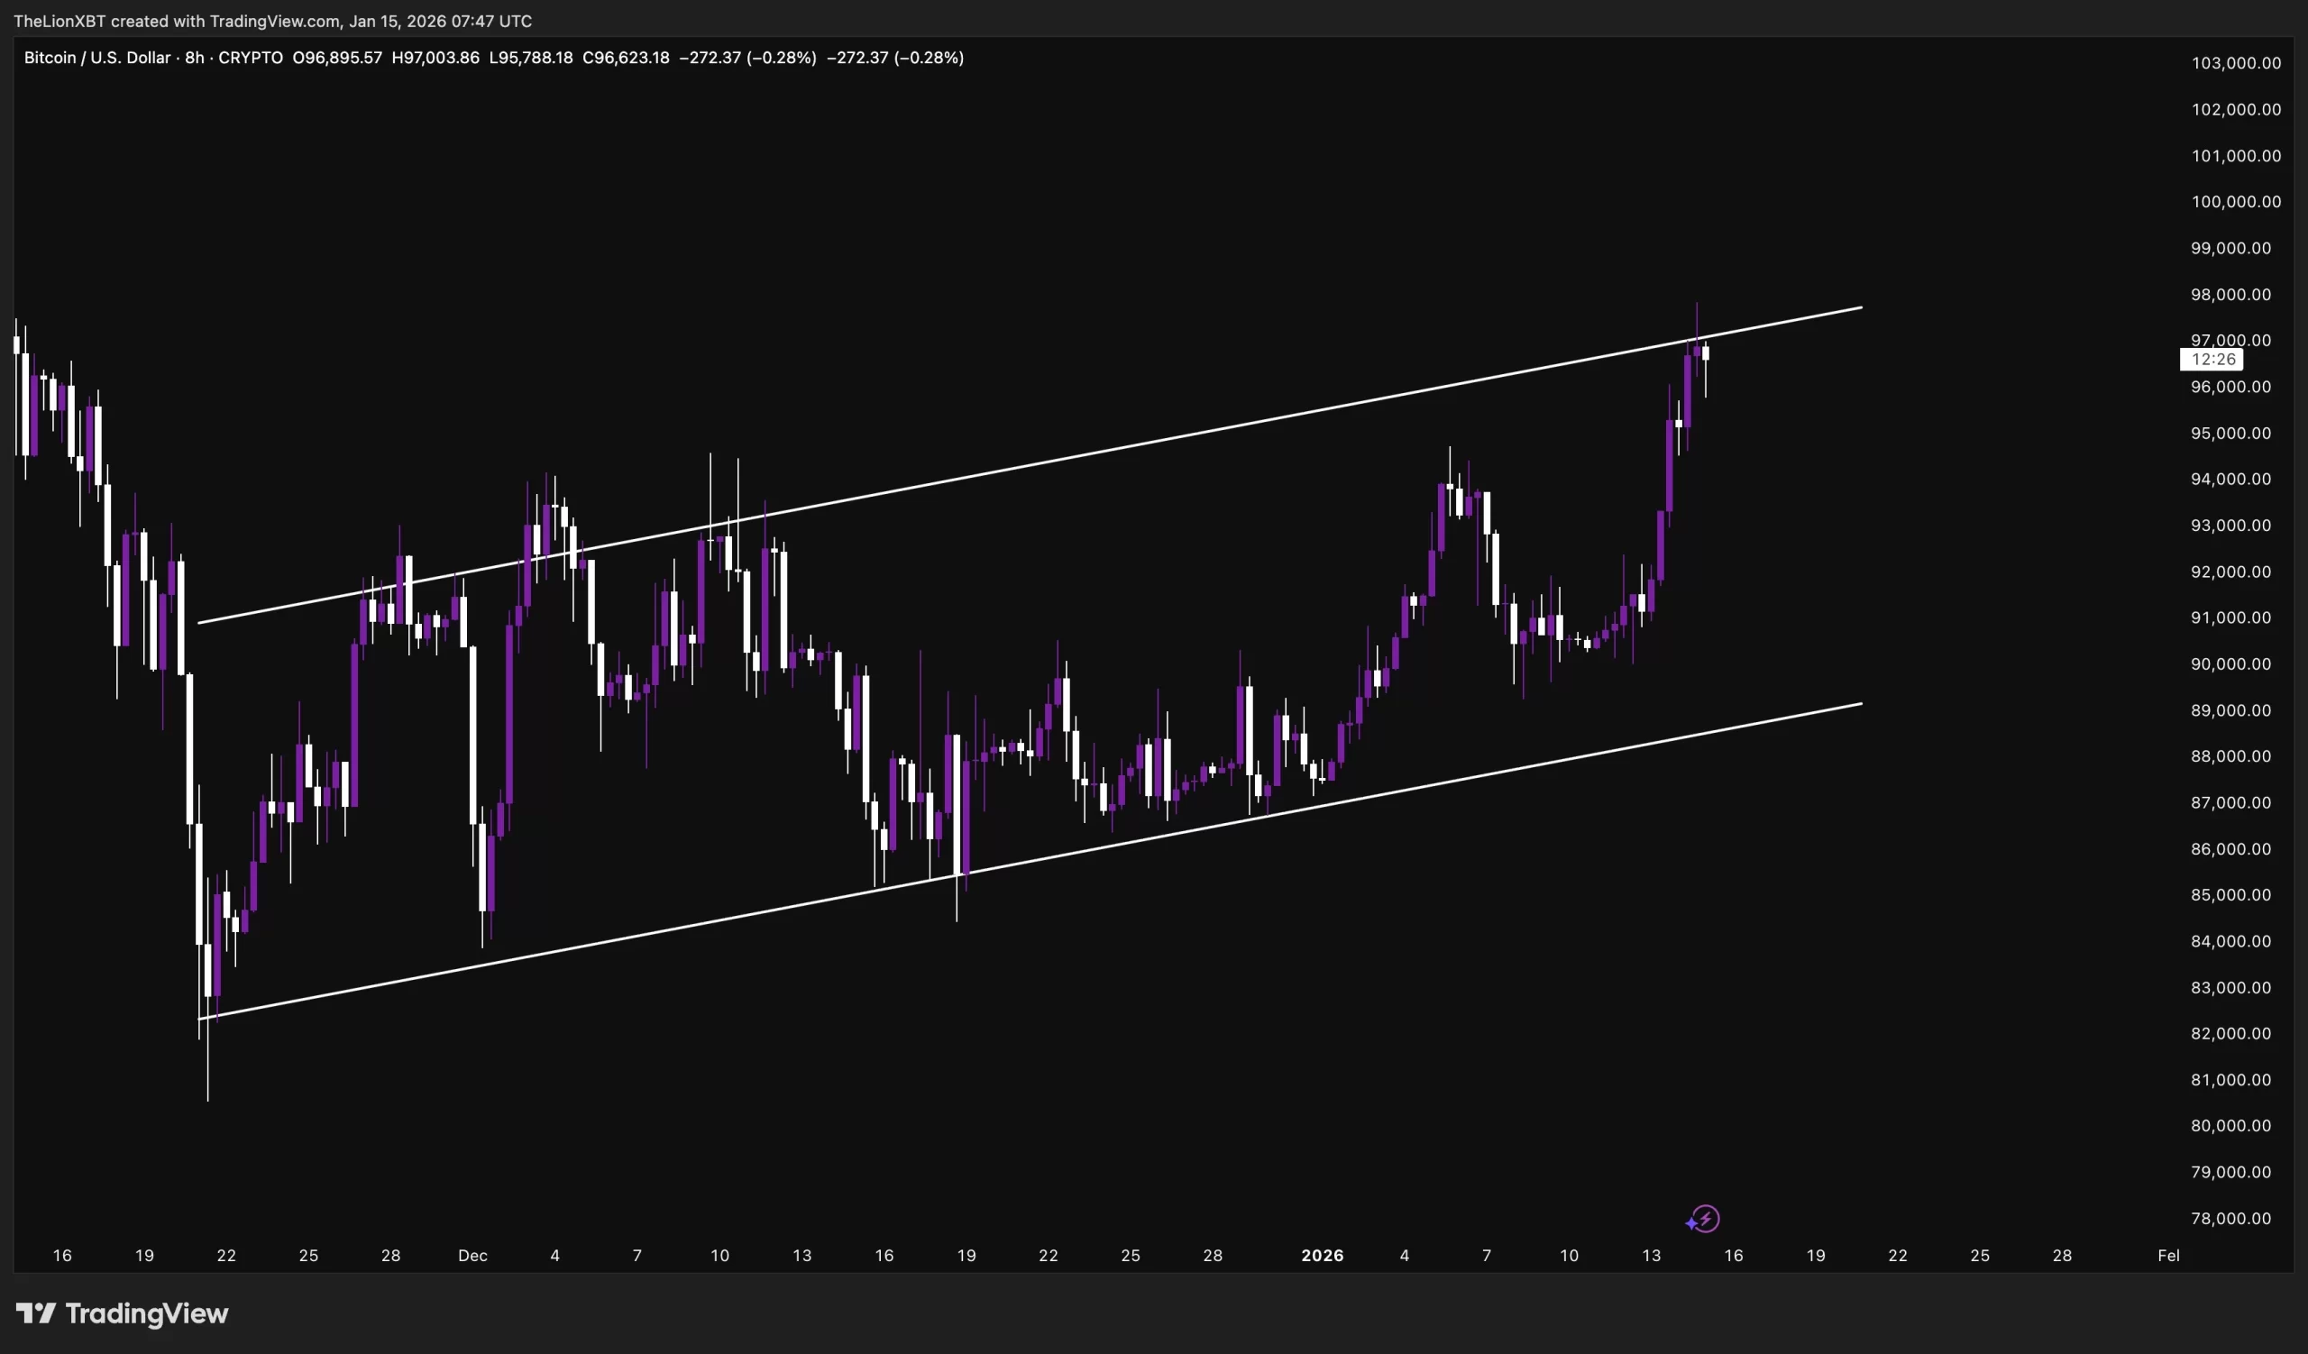Screen dimensions: 2308x1354
Task: Click the 8h interval label in legend
Action: click(194, 58)
